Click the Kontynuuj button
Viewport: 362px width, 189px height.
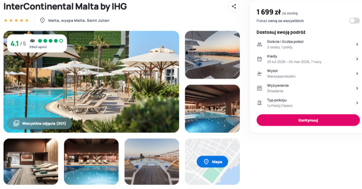tap(308, 120)
